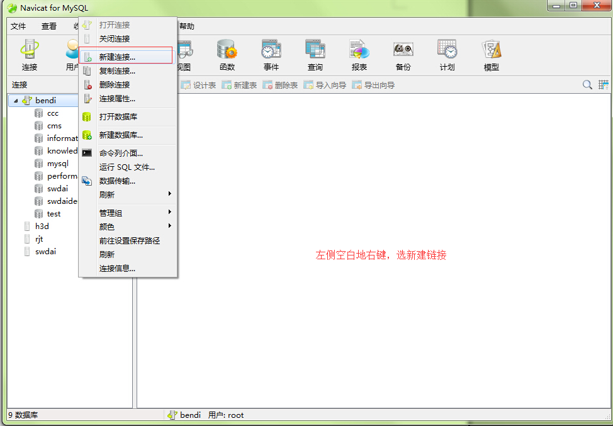Screen dimensions: 613x426
Task: Choose 关闭连接 in context menu
Action: (128, 38)
